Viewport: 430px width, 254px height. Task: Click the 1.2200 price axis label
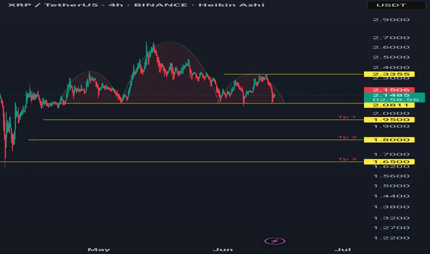tap(391, 238)
